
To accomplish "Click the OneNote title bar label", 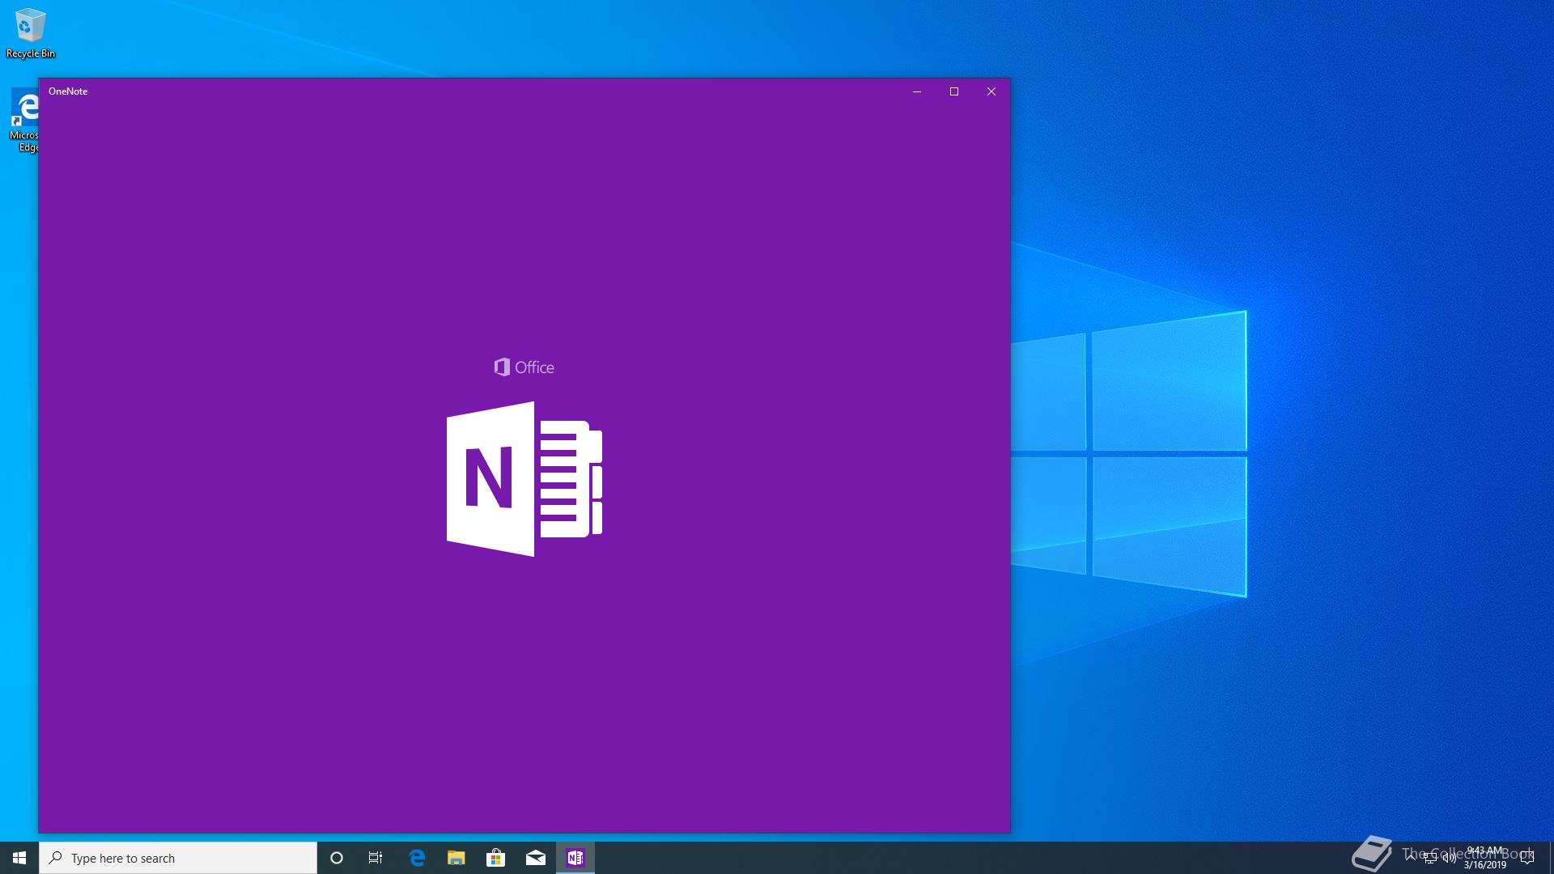I will point(68,91).
